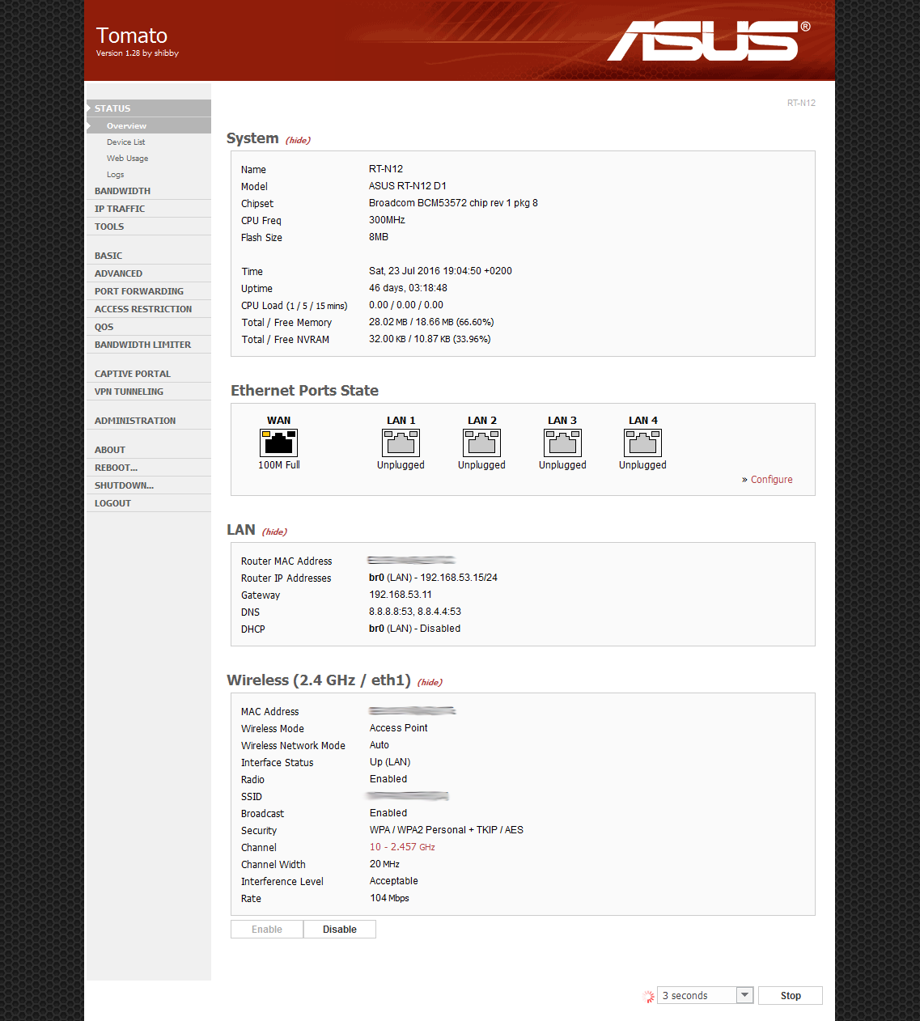Screen dimensions: 920x1021
Task: Click WAN status text 100M Full
Action: pyautogui.click(x=279, y=465)
